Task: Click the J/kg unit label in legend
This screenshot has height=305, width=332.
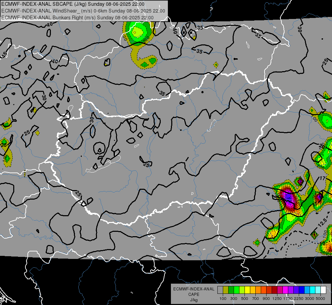Action: (194, 300)
